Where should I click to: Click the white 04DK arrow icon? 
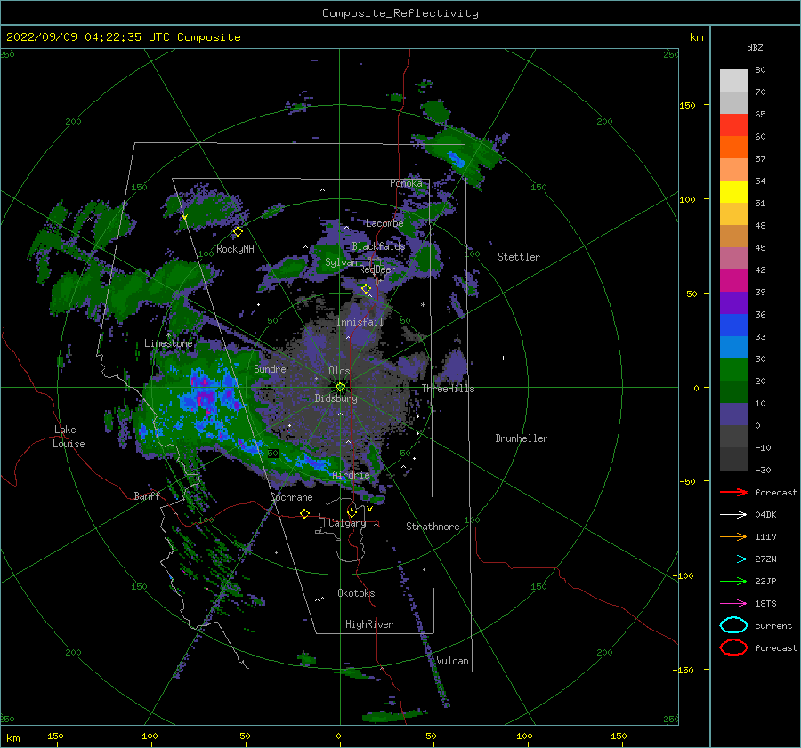click(733, 515)
